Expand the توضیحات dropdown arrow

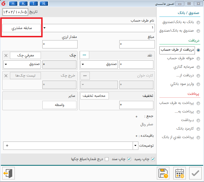[x=135, y=146]
